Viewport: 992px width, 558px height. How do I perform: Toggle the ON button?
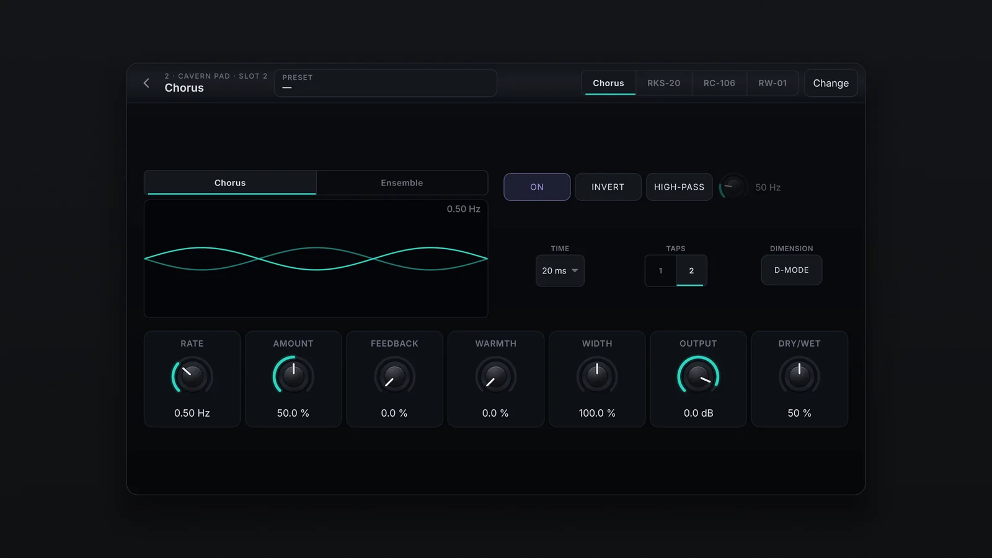(x=537, y=187)
